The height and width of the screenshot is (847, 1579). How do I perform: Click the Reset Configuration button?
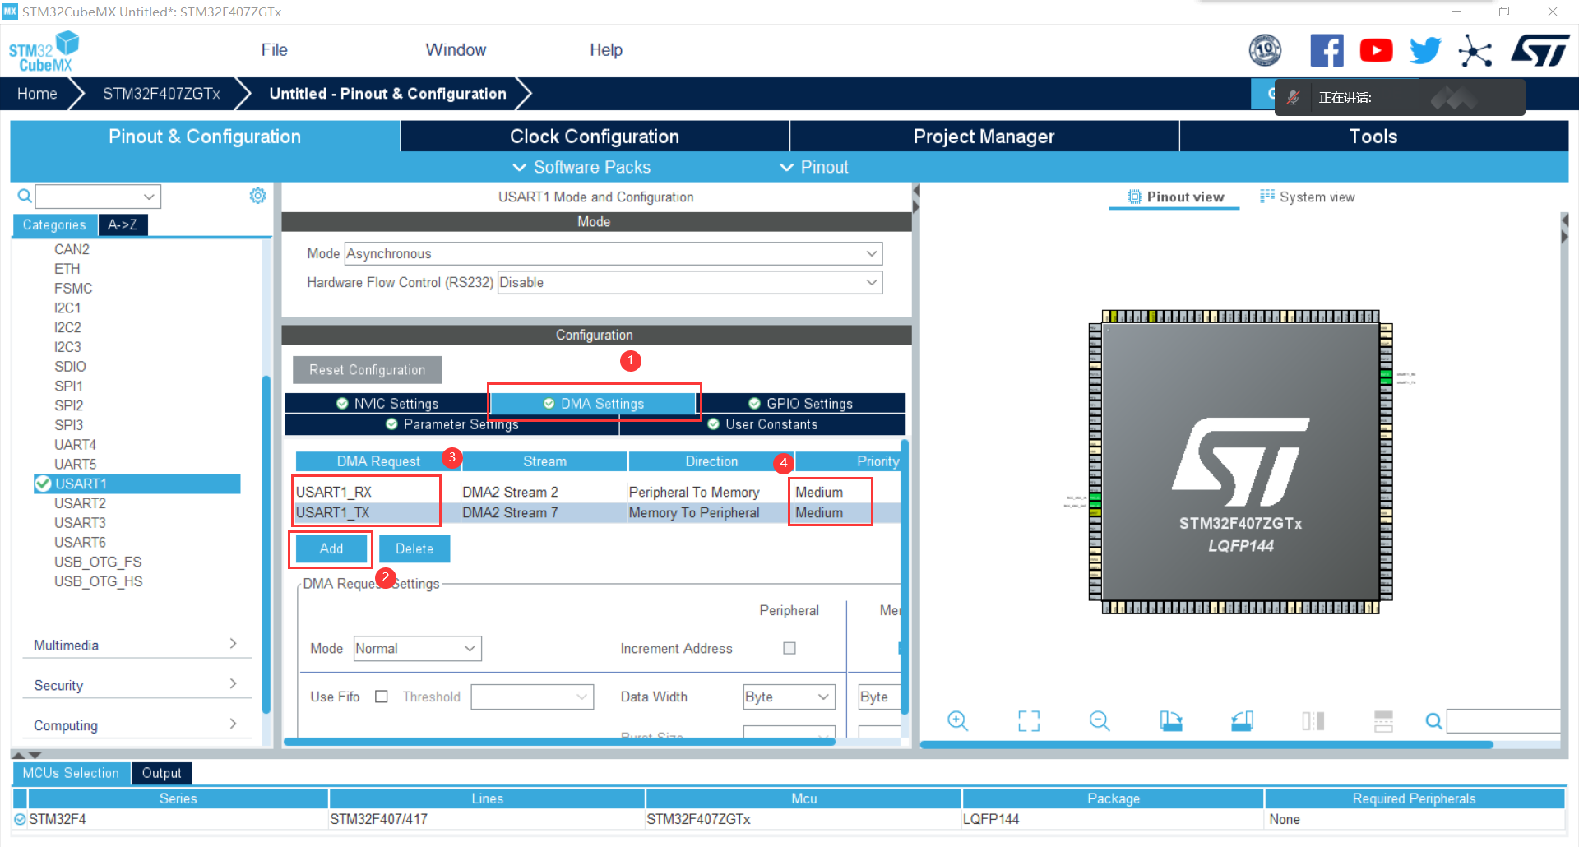pyautogui.click(x=367, y=369)
